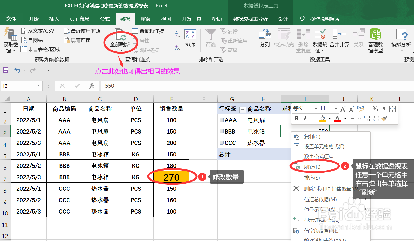
Task: Choose 来自表格/区域 data source
Action: tap(40, 50)
